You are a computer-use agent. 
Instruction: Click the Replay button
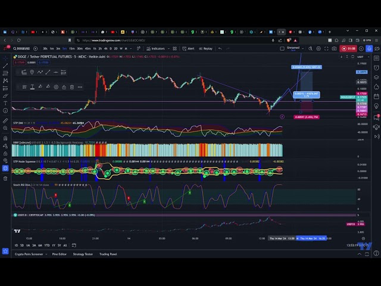click(x=206, y=48)
